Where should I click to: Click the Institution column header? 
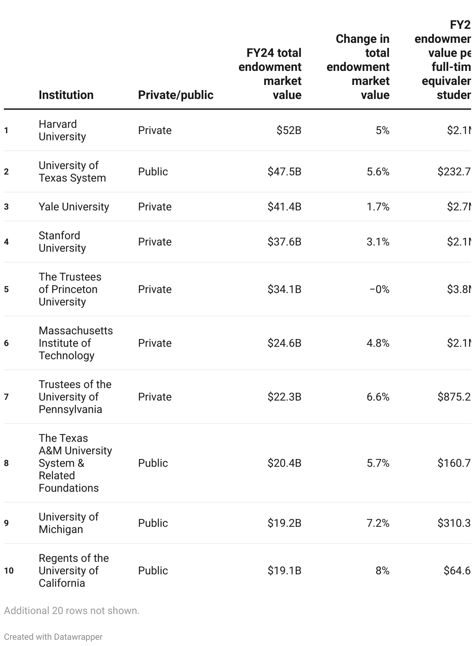coord(66,95)
